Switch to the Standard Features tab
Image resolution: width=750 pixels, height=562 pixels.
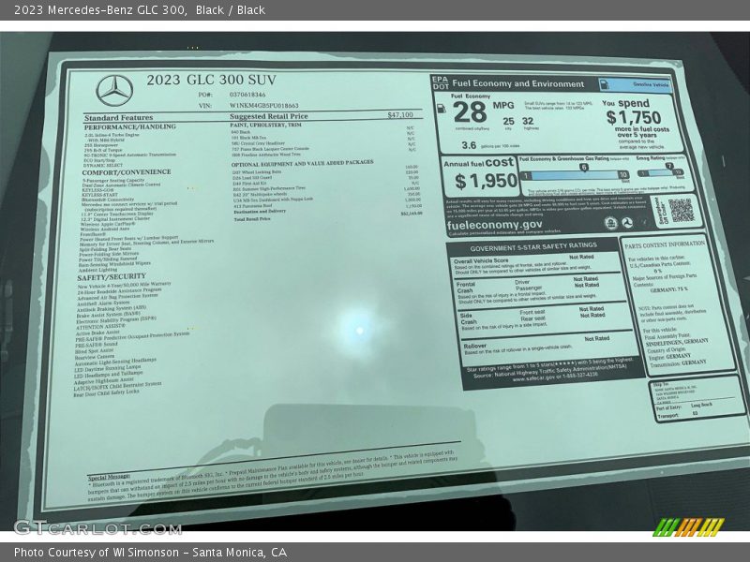tap(118, 117)
